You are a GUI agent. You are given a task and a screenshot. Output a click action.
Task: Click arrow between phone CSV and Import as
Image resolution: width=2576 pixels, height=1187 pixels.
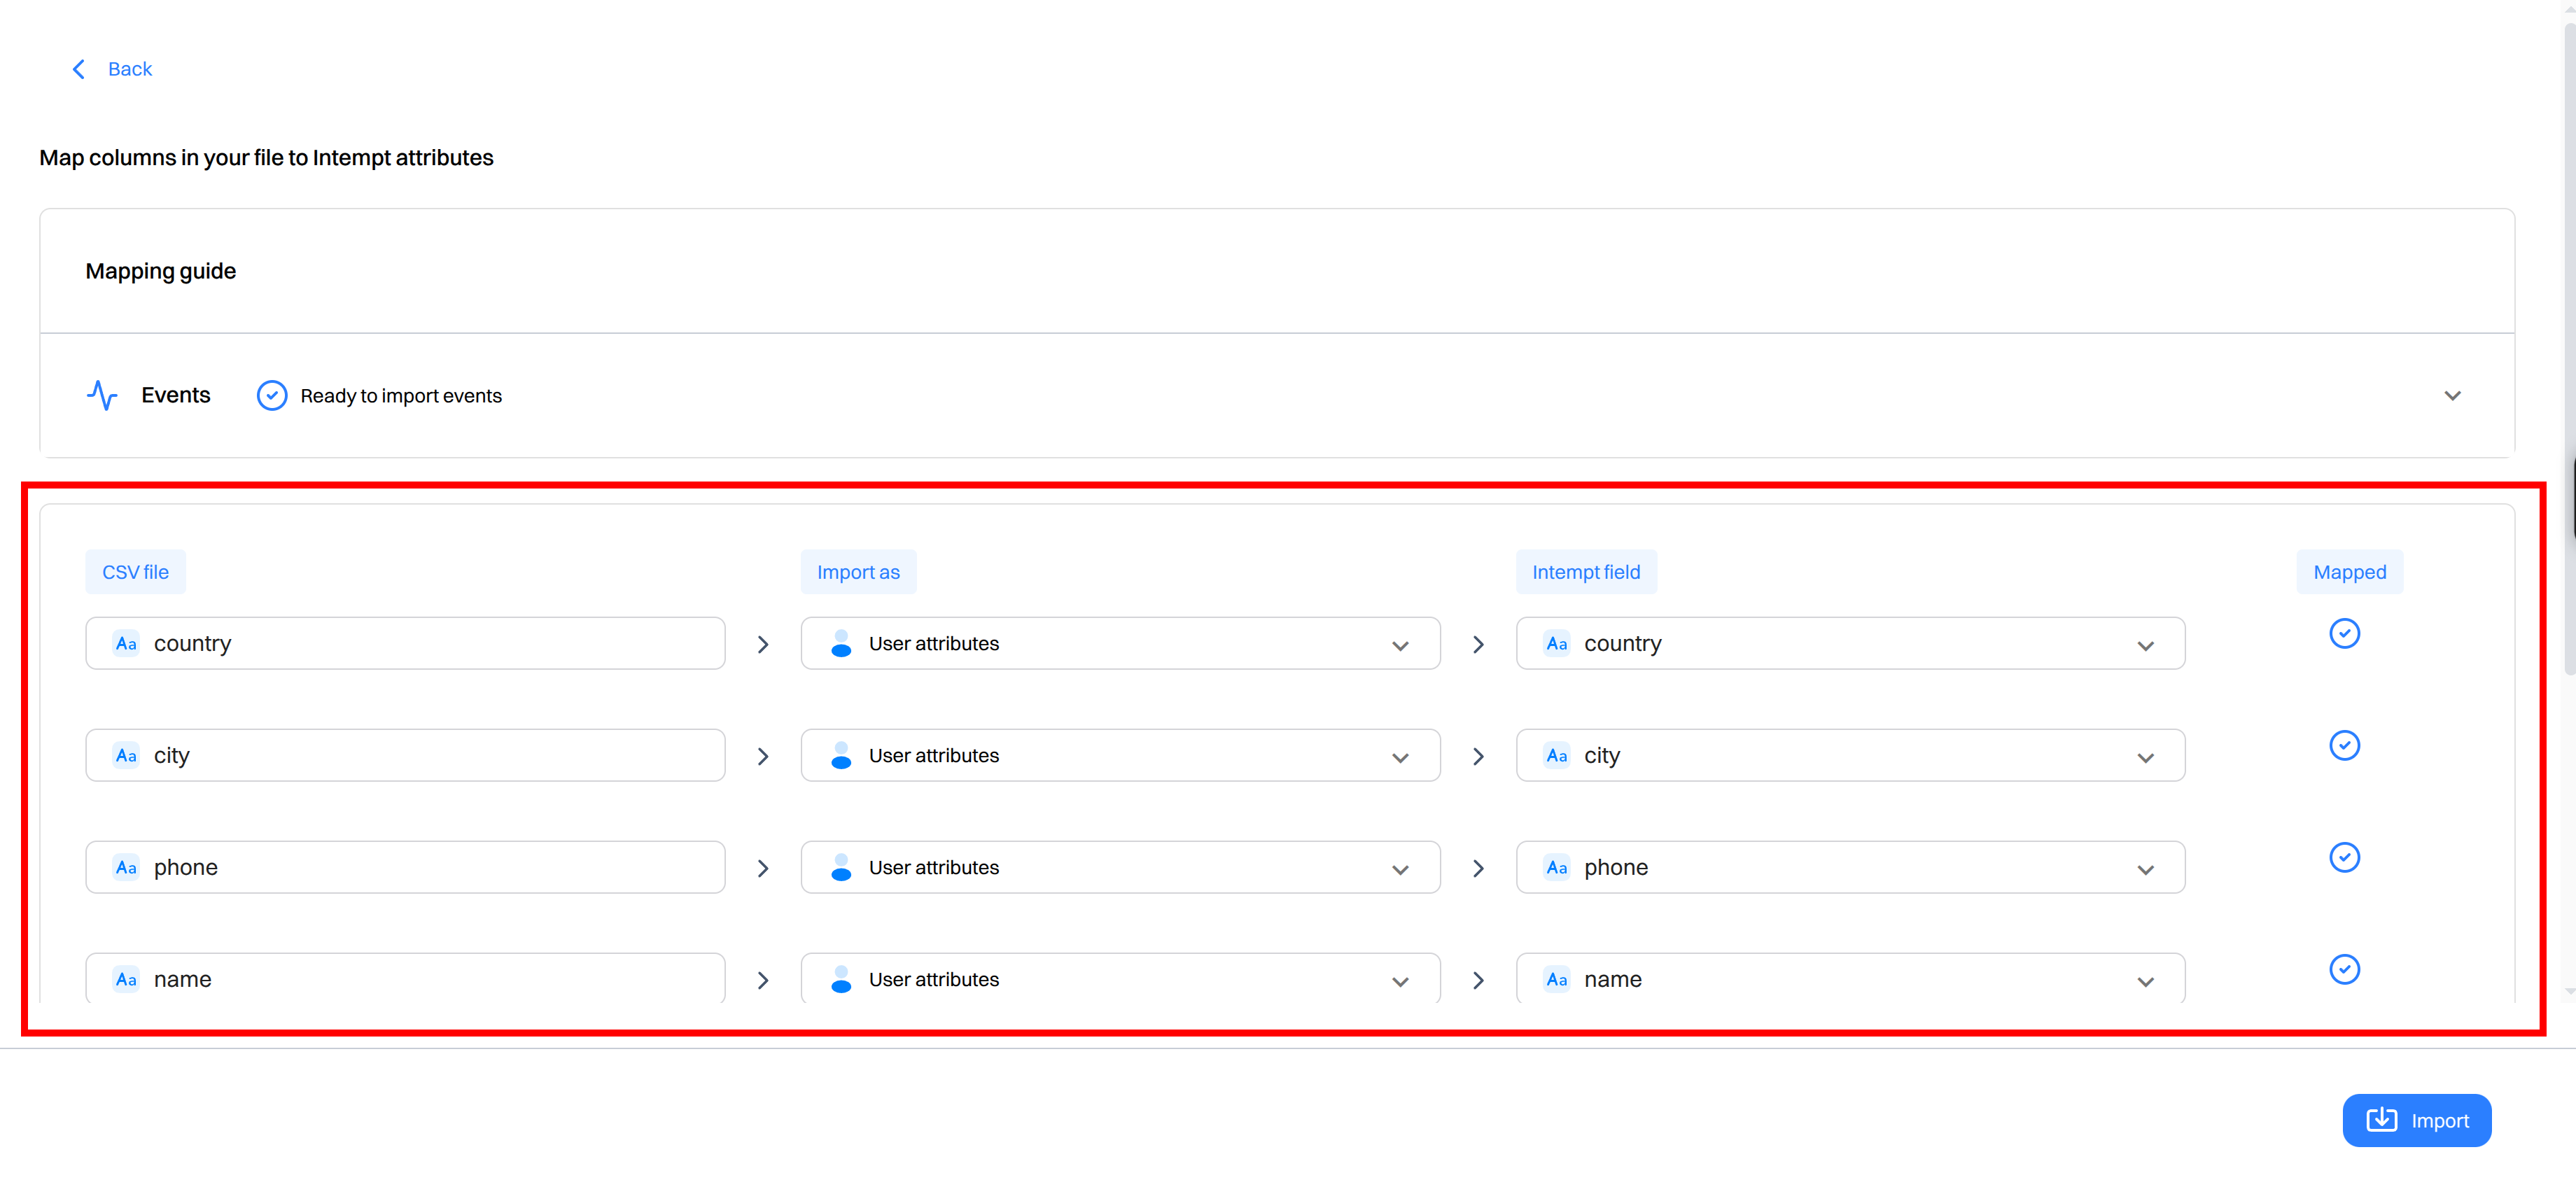coord(763,868)
